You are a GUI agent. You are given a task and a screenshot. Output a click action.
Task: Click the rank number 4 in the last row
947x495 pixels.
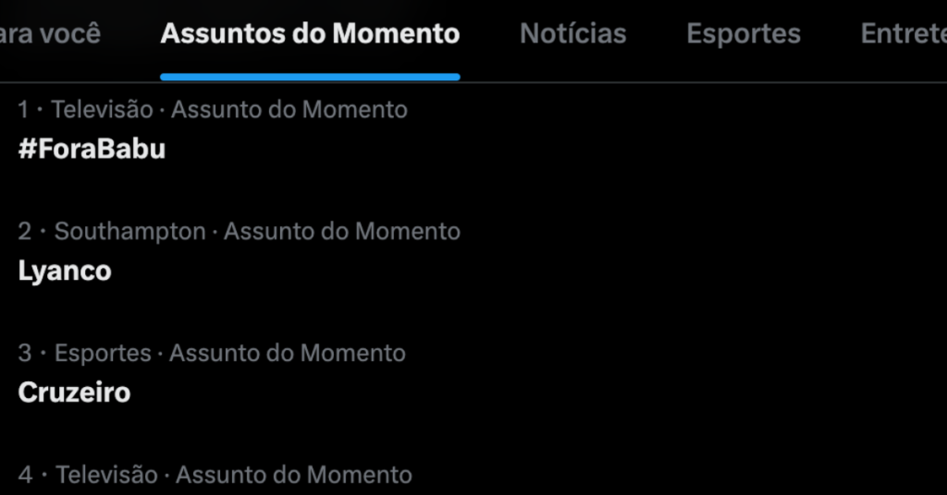click(25, 475)
